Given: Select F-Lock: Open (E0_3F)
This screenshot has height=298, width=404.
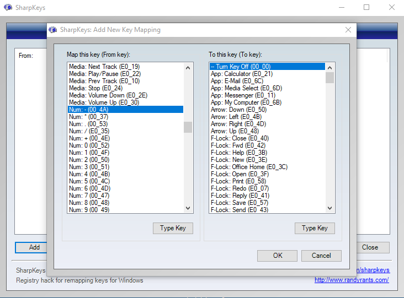Looking at the screenshot, I should [x=268, y=174].
